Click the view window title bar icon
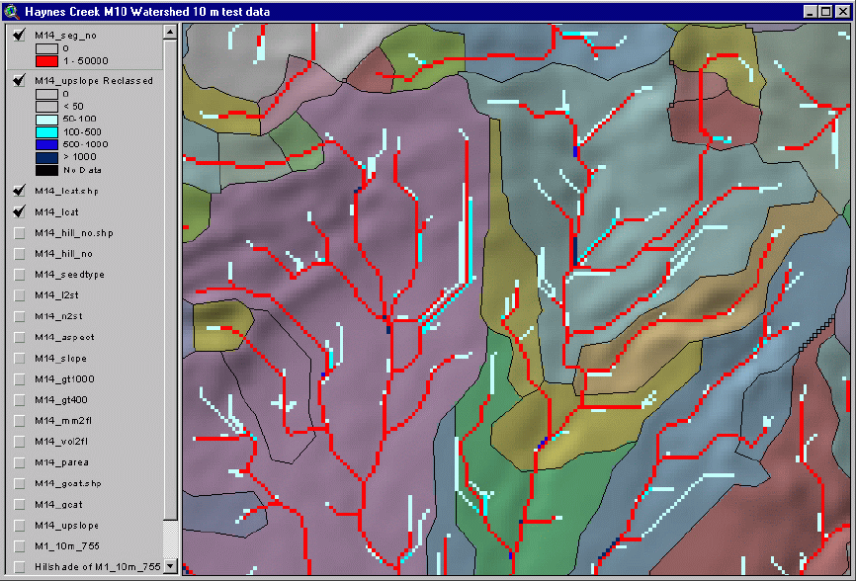Image resolution: width=856 pixels, height=581 pixels. [12, 12]
